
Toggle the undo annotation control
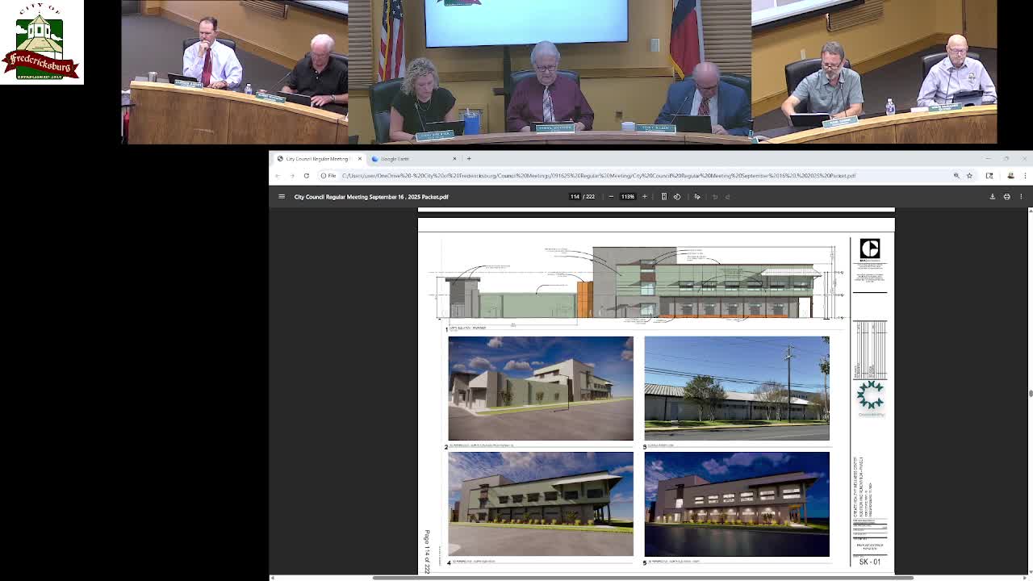tap(715, 196)
